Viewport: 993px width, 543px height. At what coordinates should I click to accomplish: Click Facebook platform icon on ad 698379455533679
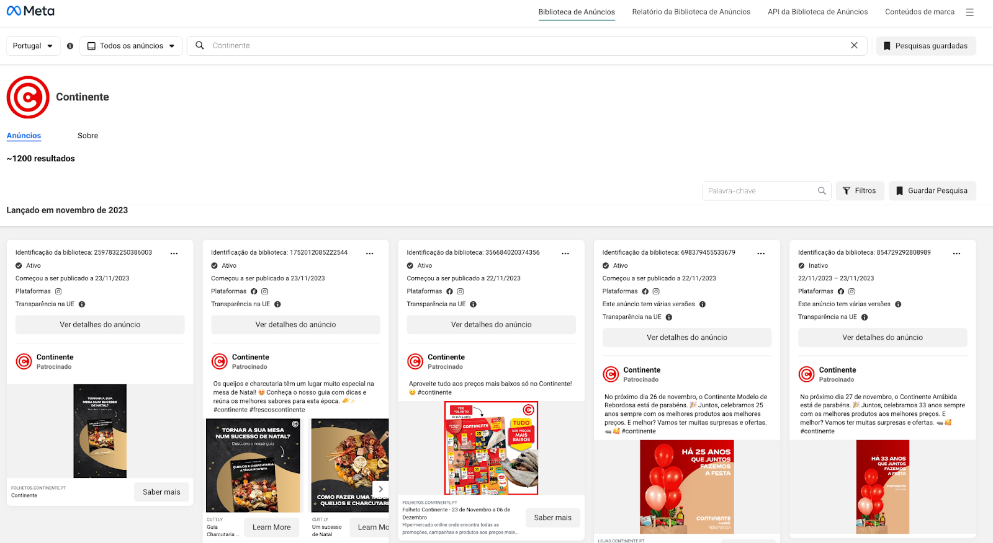(x=645, y=291)
